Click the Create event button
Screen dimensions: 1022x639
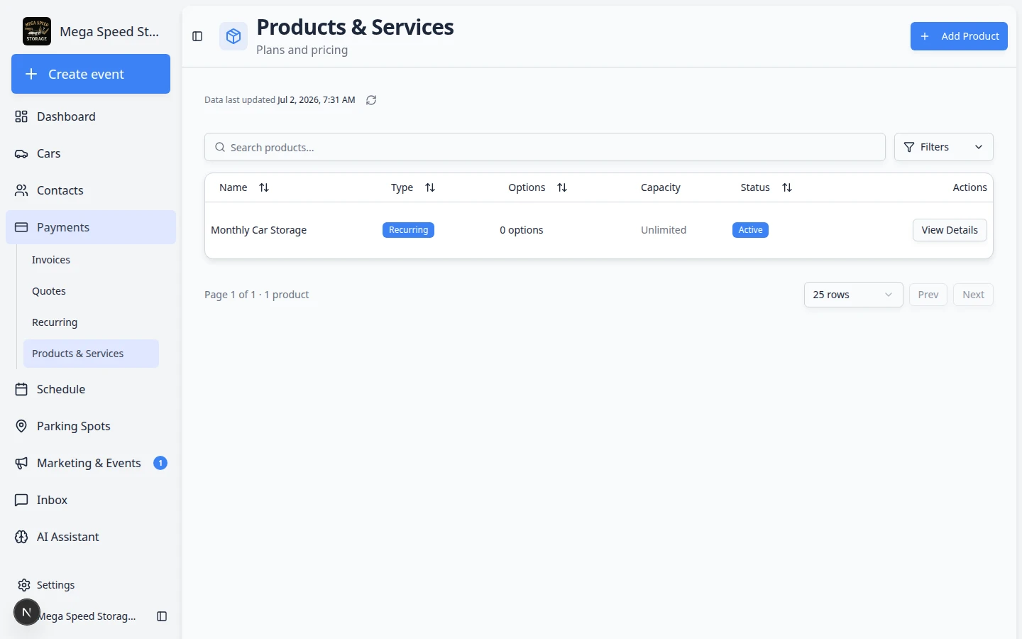point(91,74)
